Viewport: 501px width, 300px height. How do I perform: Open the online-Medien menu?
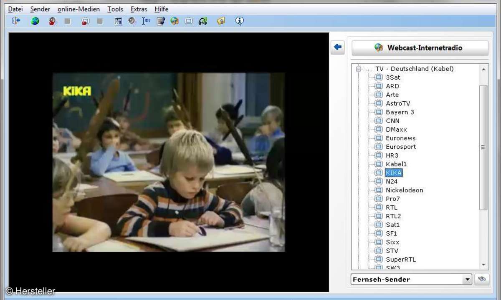pos(78,9)
